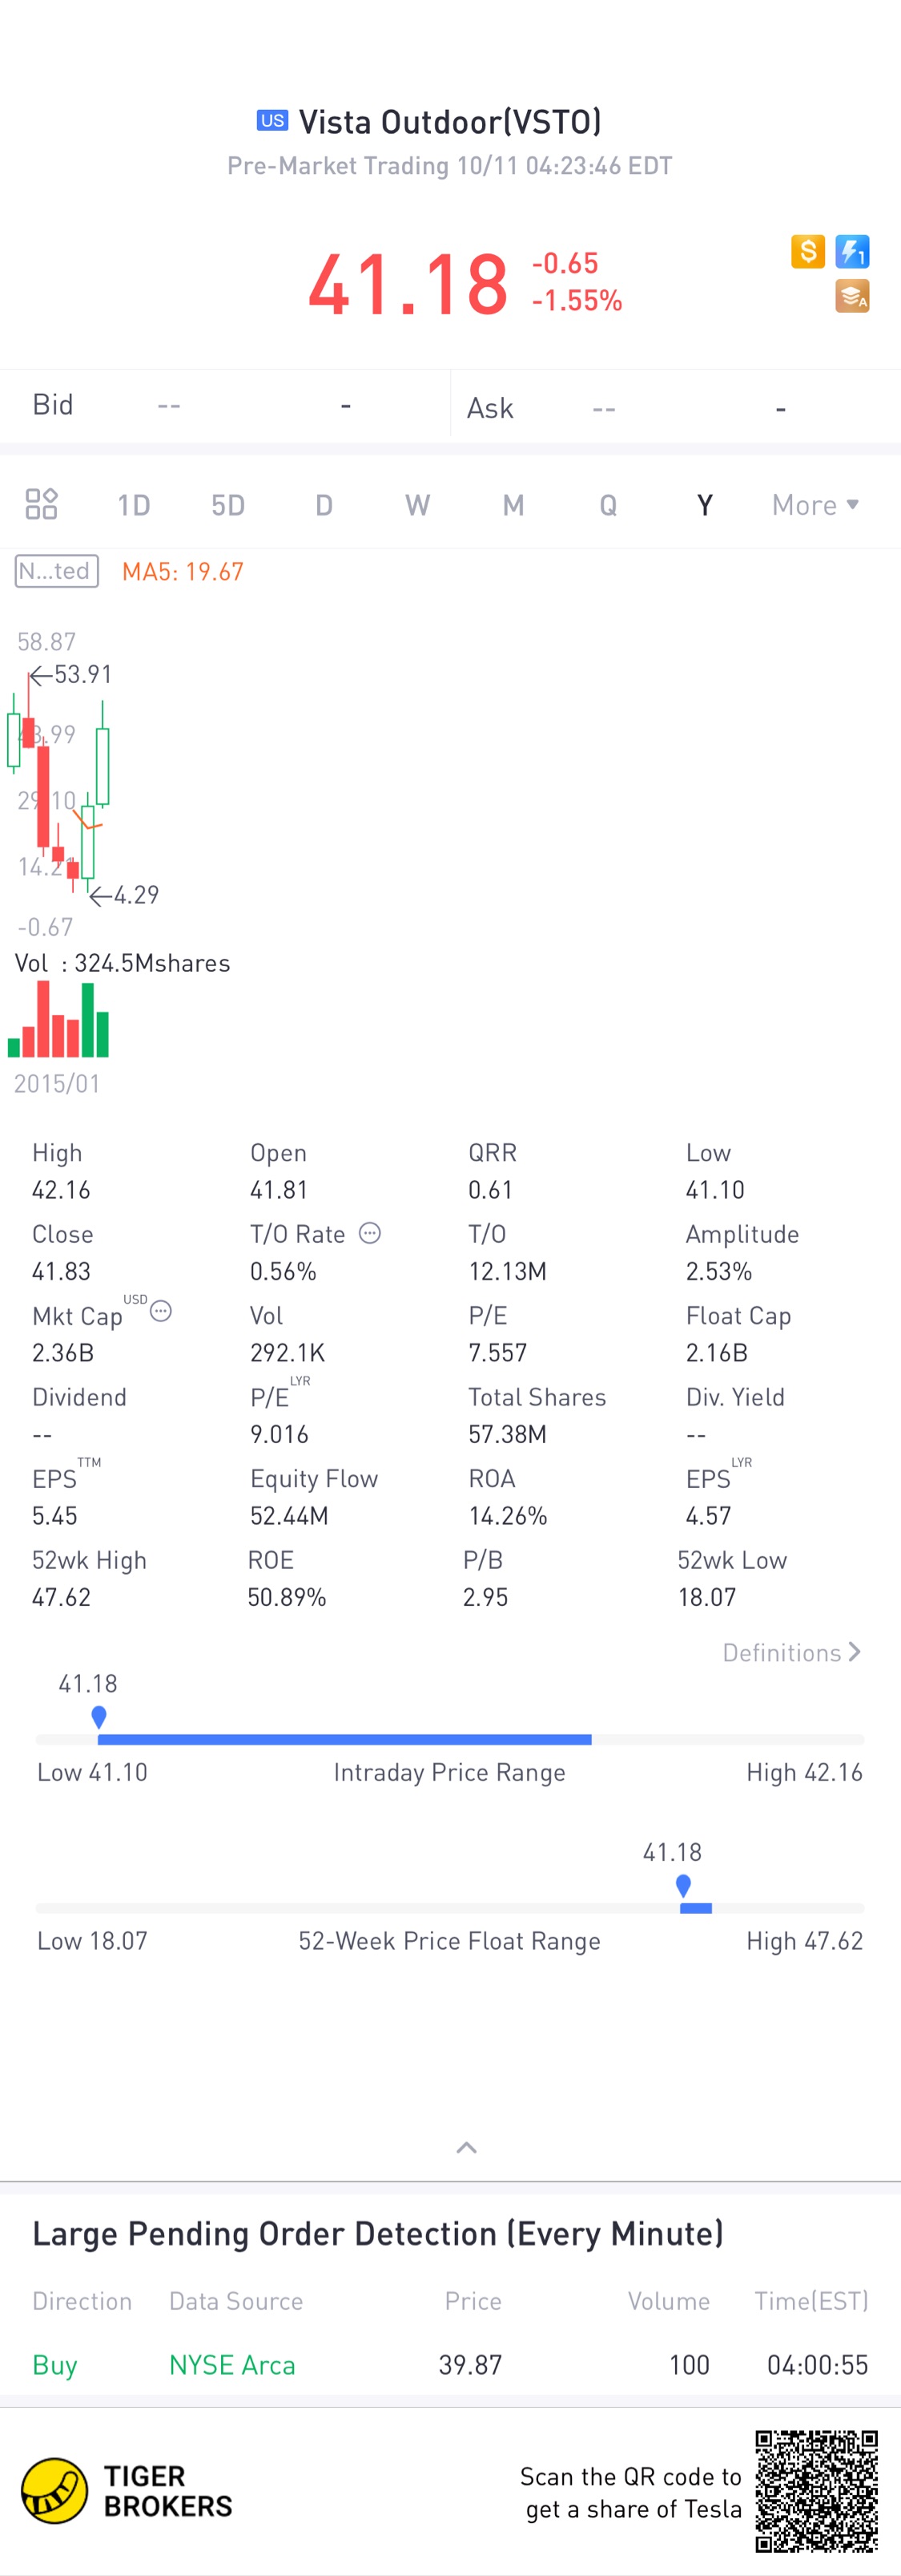Open the chart layout grid icon
901x2576 pixels.
pos(41,504)
